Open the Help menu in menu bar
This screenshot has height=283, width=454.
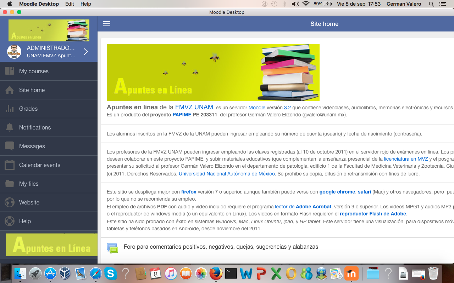pos(86,4)
